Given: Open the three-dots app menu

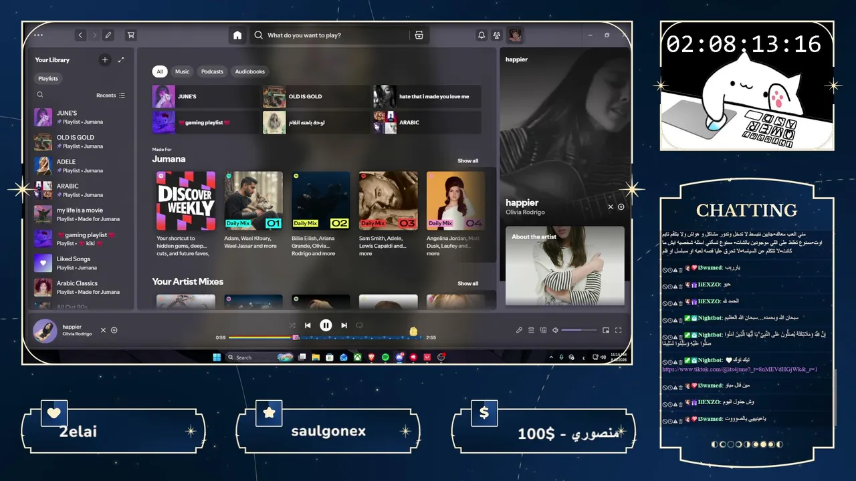Looking at the screenshot, I should [x=38, y=35].
